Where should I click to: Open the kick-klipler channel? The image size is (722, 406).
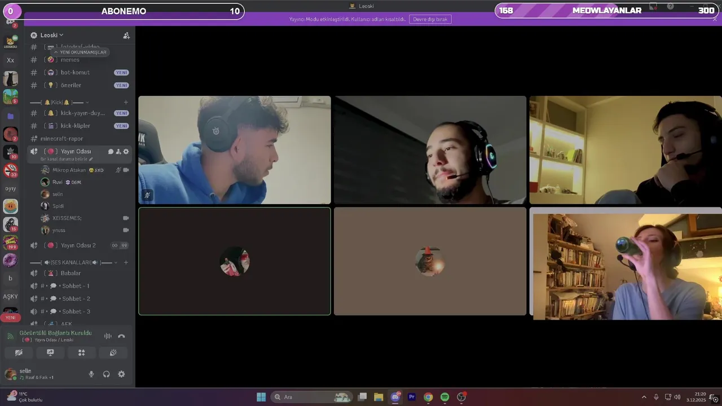point(81,126)
